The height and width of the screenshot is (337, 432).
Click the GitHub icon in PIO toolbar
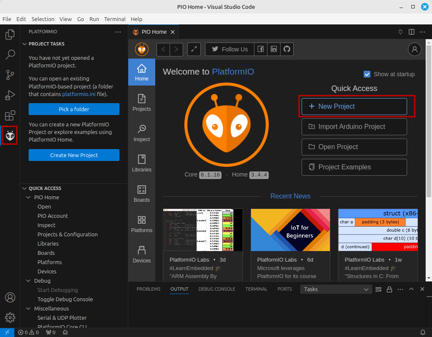tap(287, 49)
